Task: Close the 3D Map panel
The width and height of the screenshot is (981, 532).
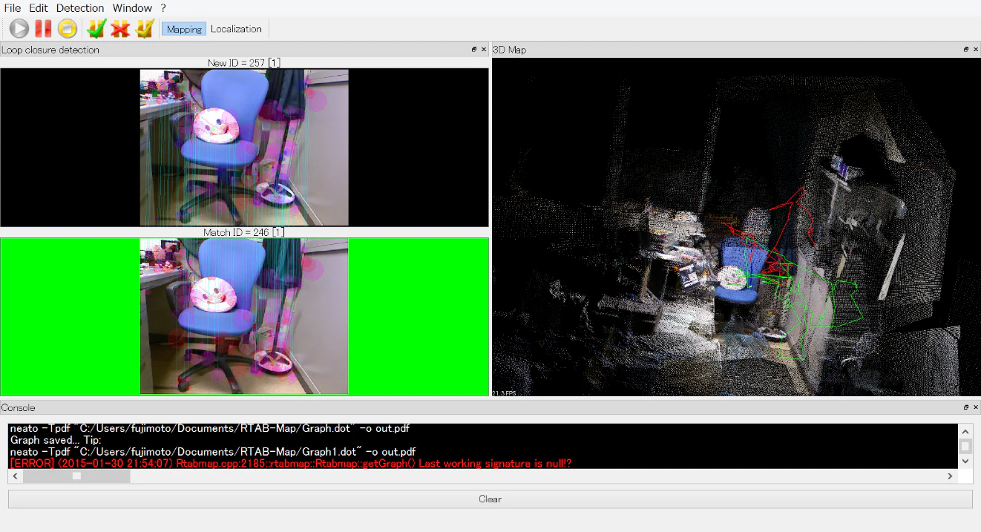Action: pos(976,50)
